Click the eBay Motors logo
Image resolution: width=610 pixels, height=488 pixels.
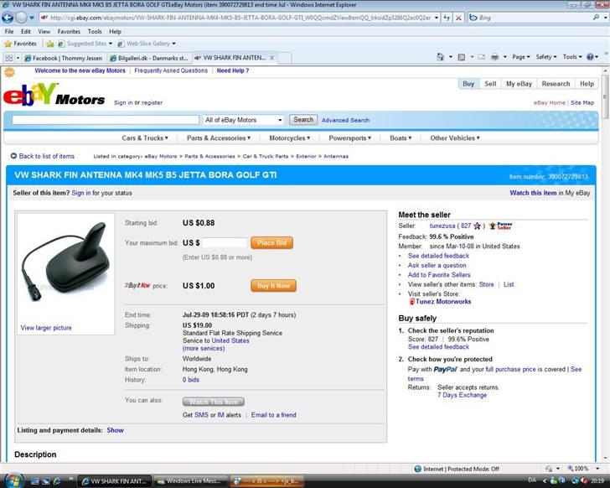[x=54, y=97]
